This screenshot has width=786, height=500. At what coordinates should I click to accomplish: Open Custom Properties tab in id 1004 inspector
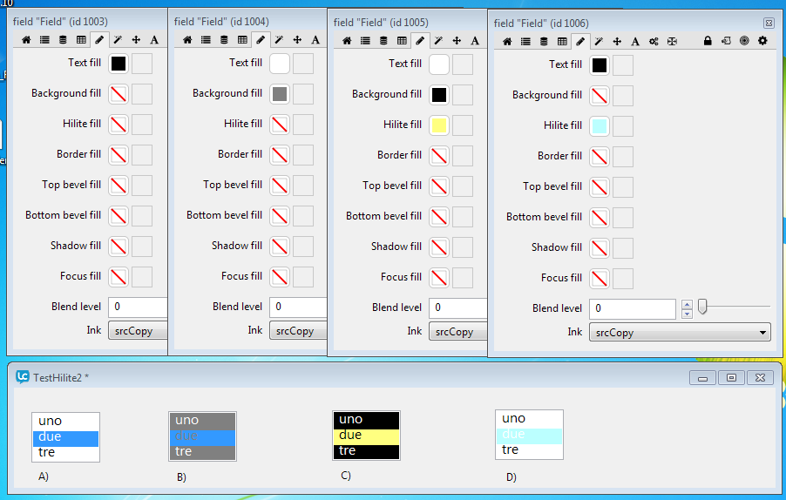(x=224, y=39)
